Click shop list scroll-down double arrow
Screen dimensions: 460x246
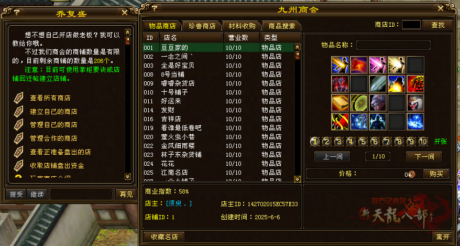pyautogui.click(x=297, y=179)
